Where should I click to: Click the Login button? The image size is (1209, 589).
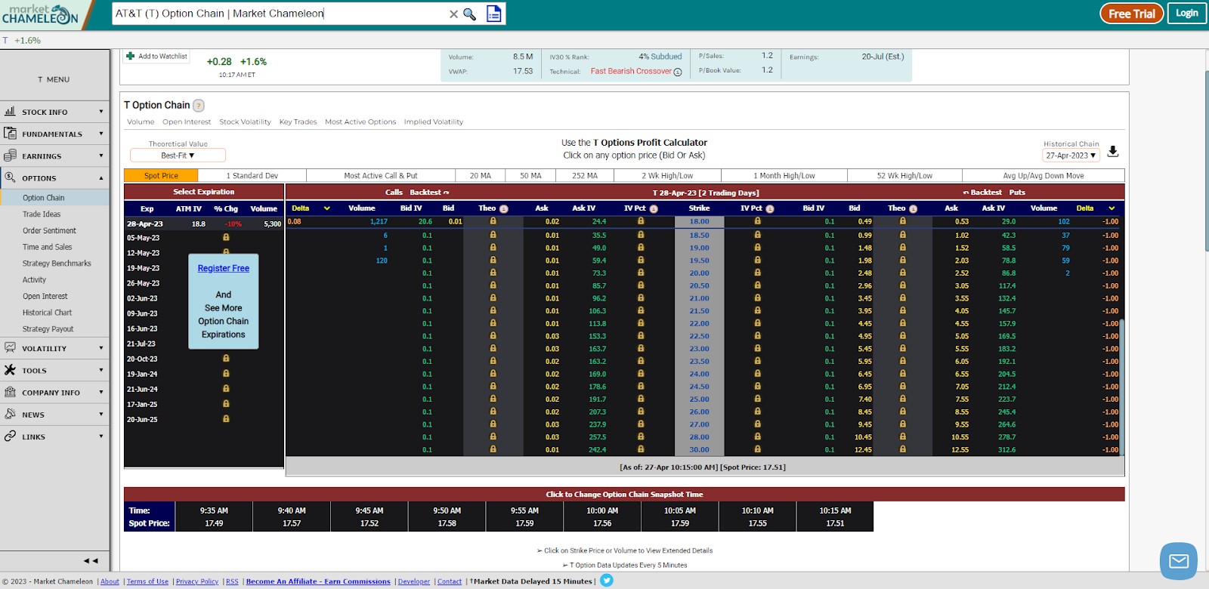[x=1186, y=13]
